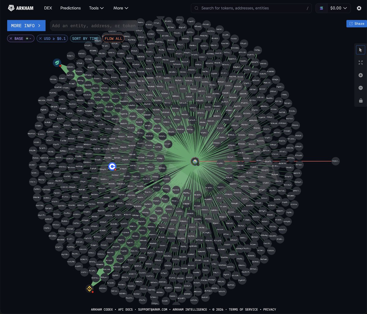Select the Bitfinex green leaf node
The width and height of the screenshot is (367, 314).
coord(57,63)
